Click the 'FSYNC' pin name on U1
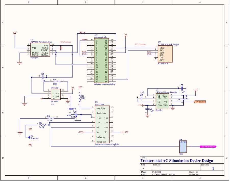Image resolution: width=230 pixels, height=181 pixels. point(45,50)
